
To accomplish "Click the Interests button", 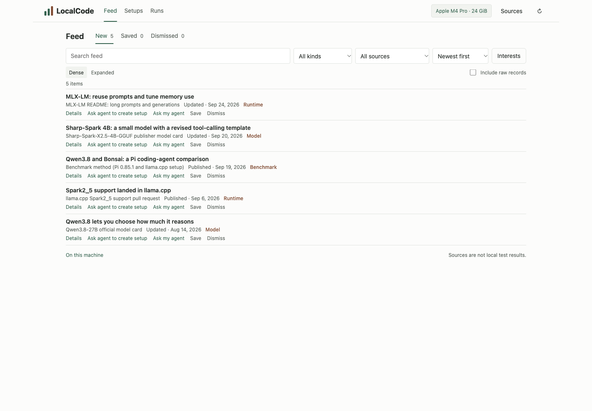I will [x=509, y=56].
